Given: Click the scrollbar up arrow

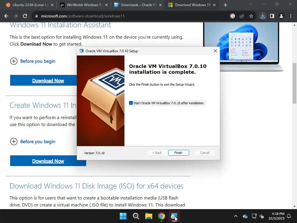Looking at the screenshot, I should coord(294,25).
